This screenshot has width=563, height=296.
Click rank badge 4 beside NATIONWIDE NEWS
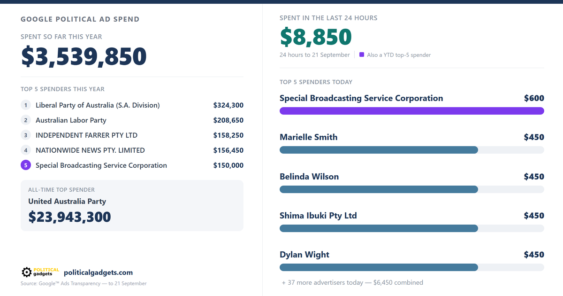tap(26, 150)
